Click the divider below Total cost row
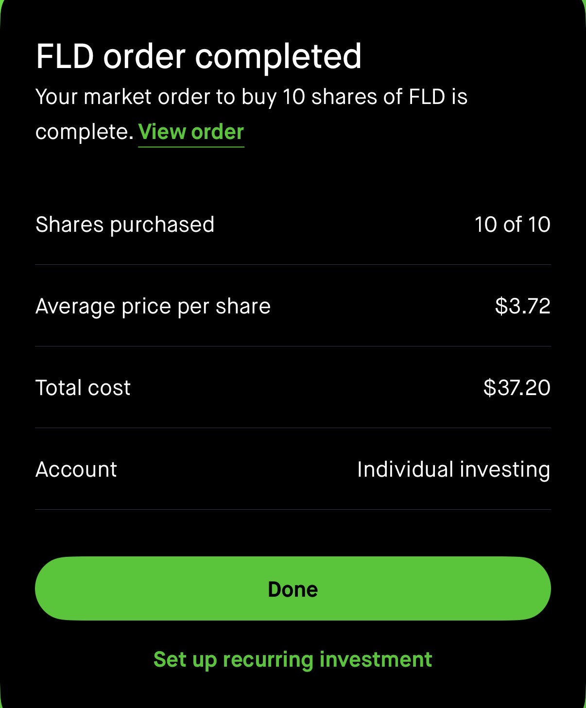586x708 pixels. [x=293, y=428]
